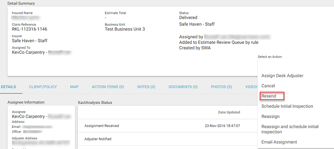Screen dimensions: 334x149
Task: Select Reassign and schedule initial inspection
Action: 290,129
